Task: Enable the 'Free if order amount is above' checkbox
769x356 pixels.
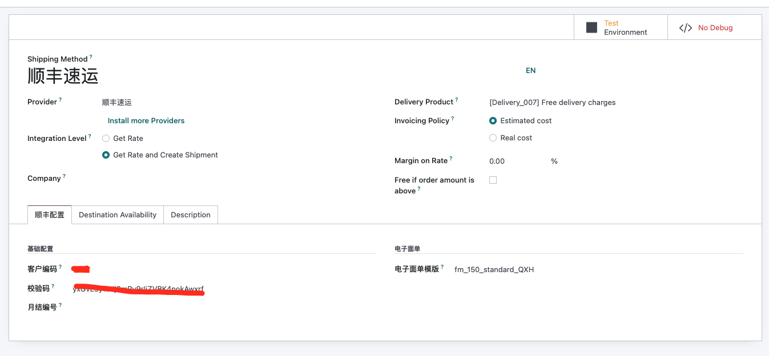Action: (493, 180)
